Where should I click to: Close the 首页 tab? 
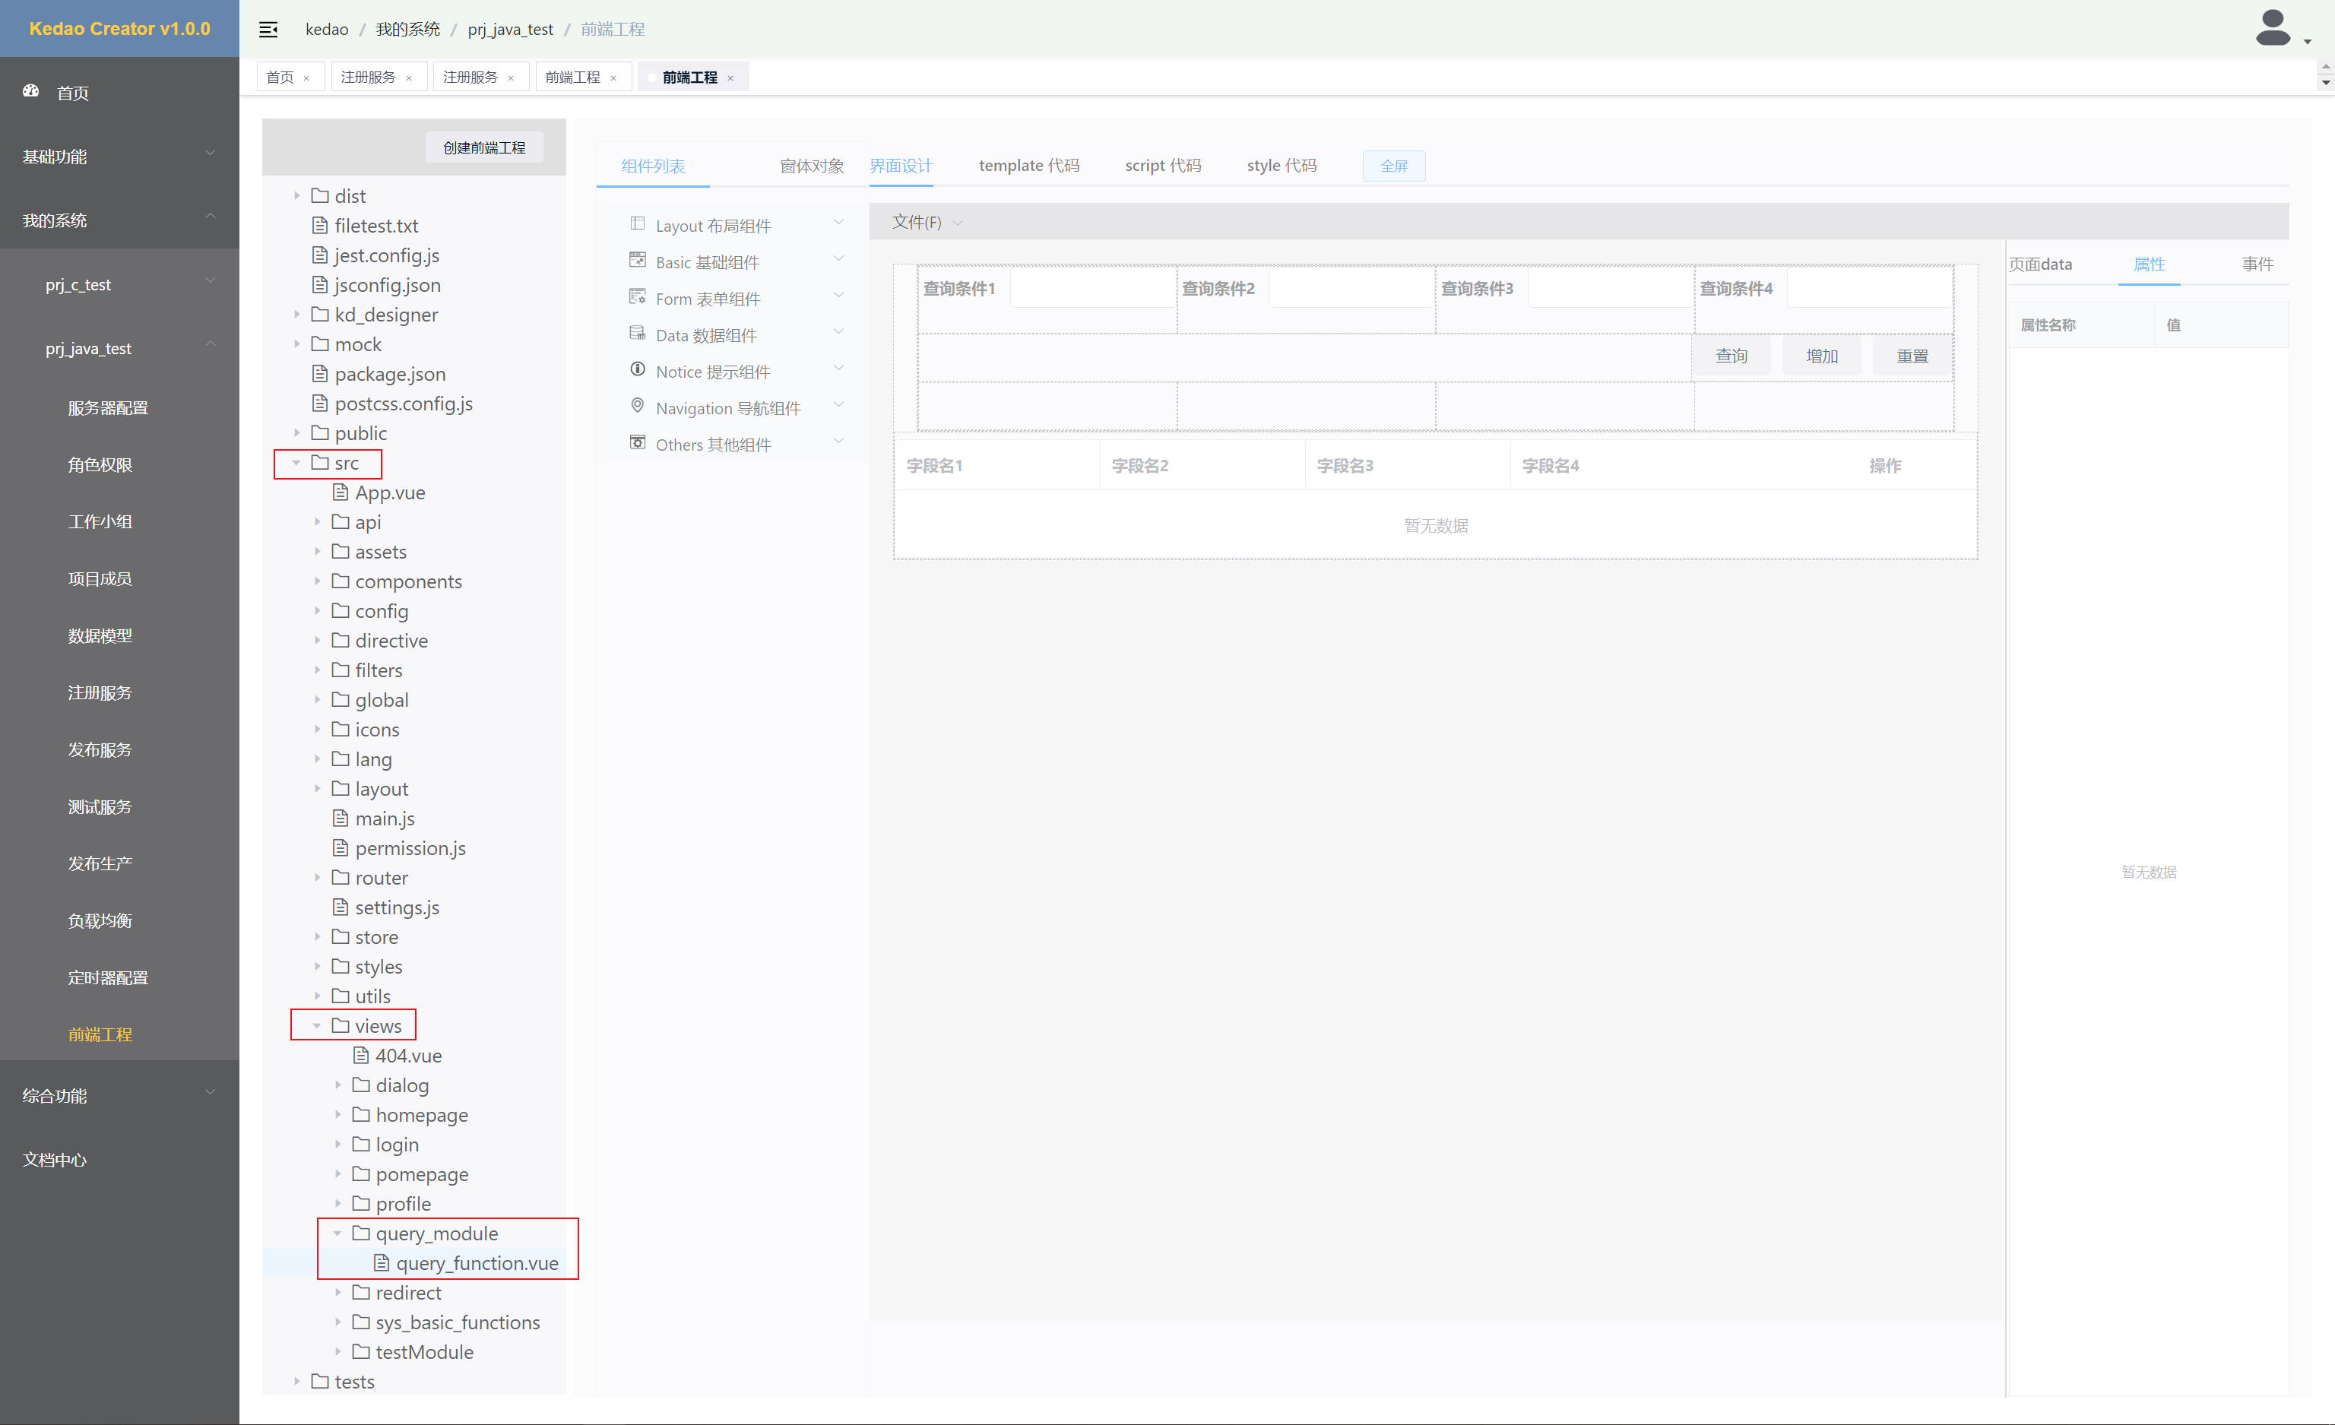coord(306,78)
